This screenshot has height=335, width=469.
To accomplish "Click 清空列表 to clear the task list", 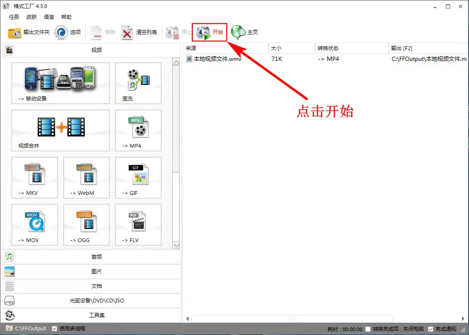I will pyautogui.click(x=140, y=33).
